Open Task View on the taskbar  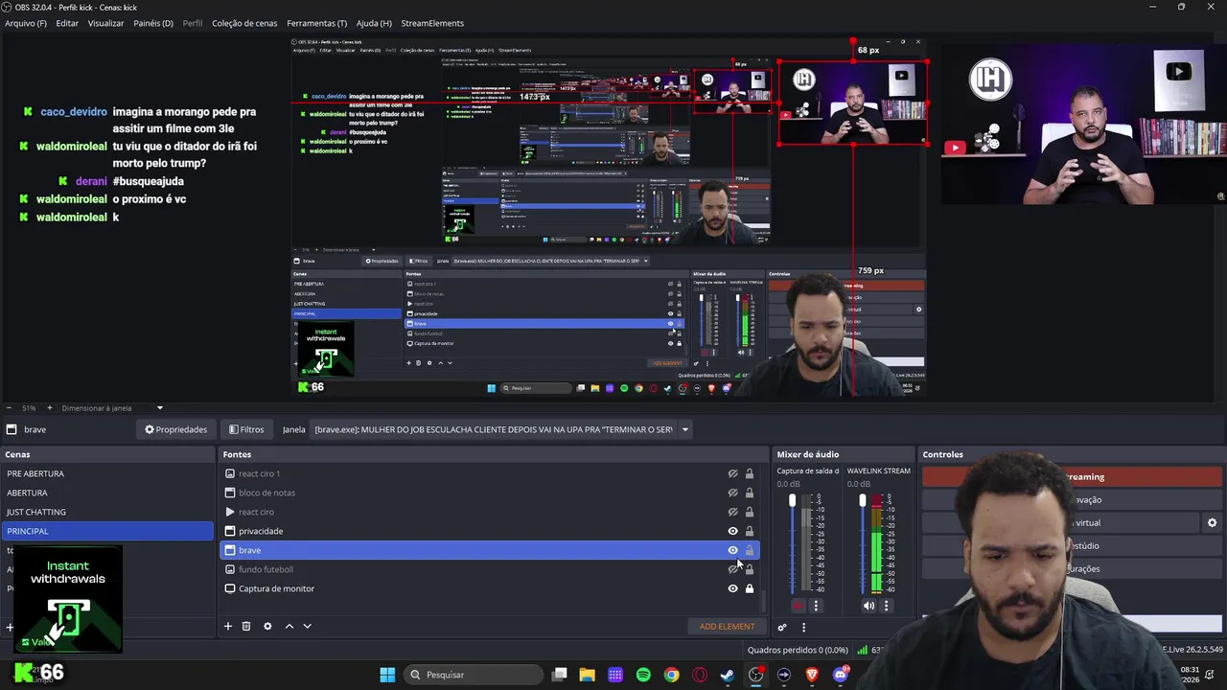tap(560, 675)
